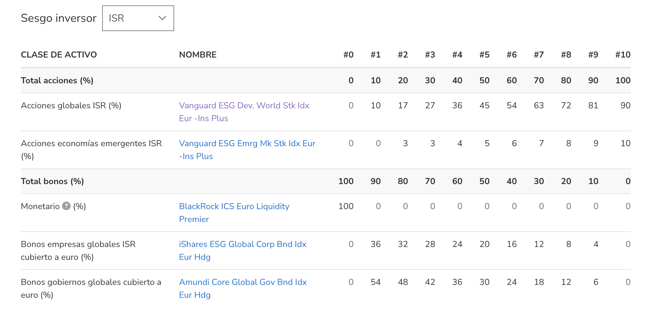The width and height of the screenshot is (653, 316).
Task: Open iShares ESG Global Corp Bnd Idx link
Action: [243, 251]
